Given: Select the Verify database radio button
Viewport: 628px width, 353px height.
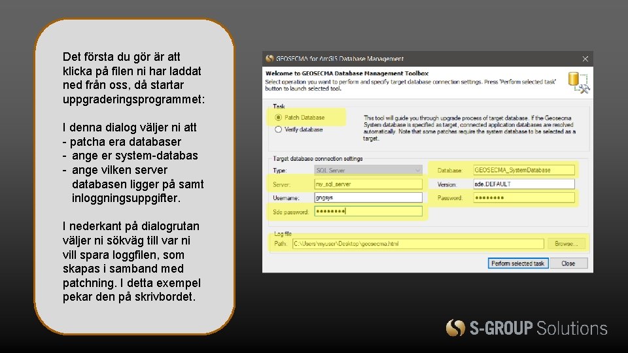Looking at the screenshot, I should point(279,129).
